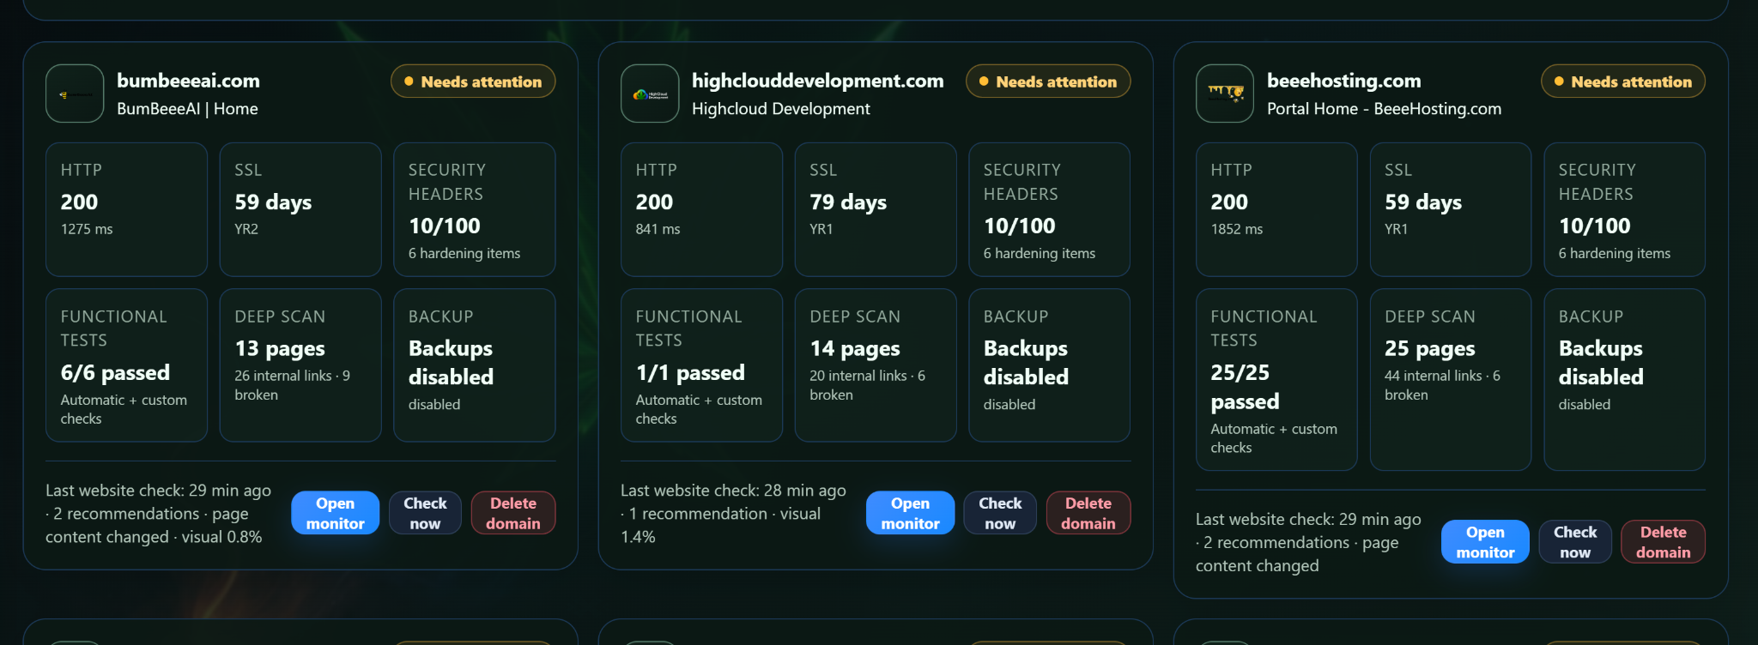Open SSL tile on bumbeeeai.com card
Screen dimensions: 1758x645
[x=300, y=209]
